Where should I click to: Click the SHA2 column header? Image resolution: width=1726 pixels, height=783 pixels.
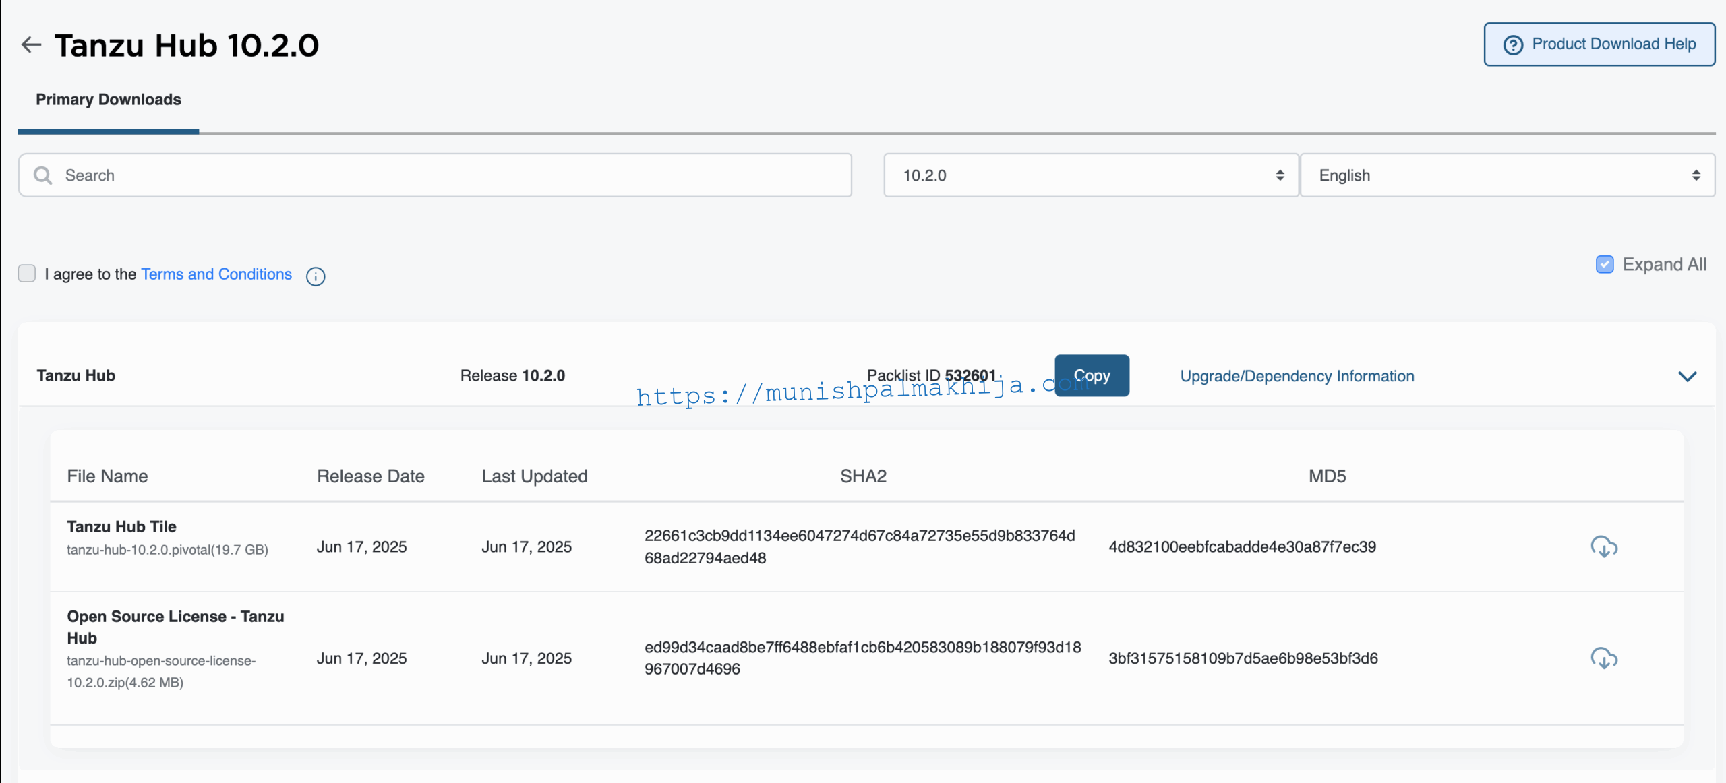(x=863, y=476)
